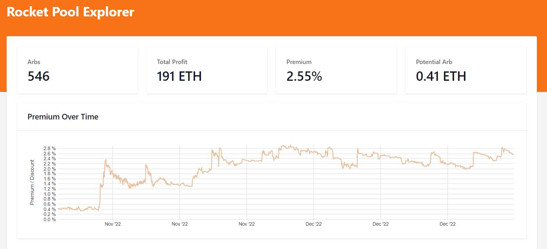Click the 0.0 % gridline label
The image size is (547, 249).
[x=49, y=219]
